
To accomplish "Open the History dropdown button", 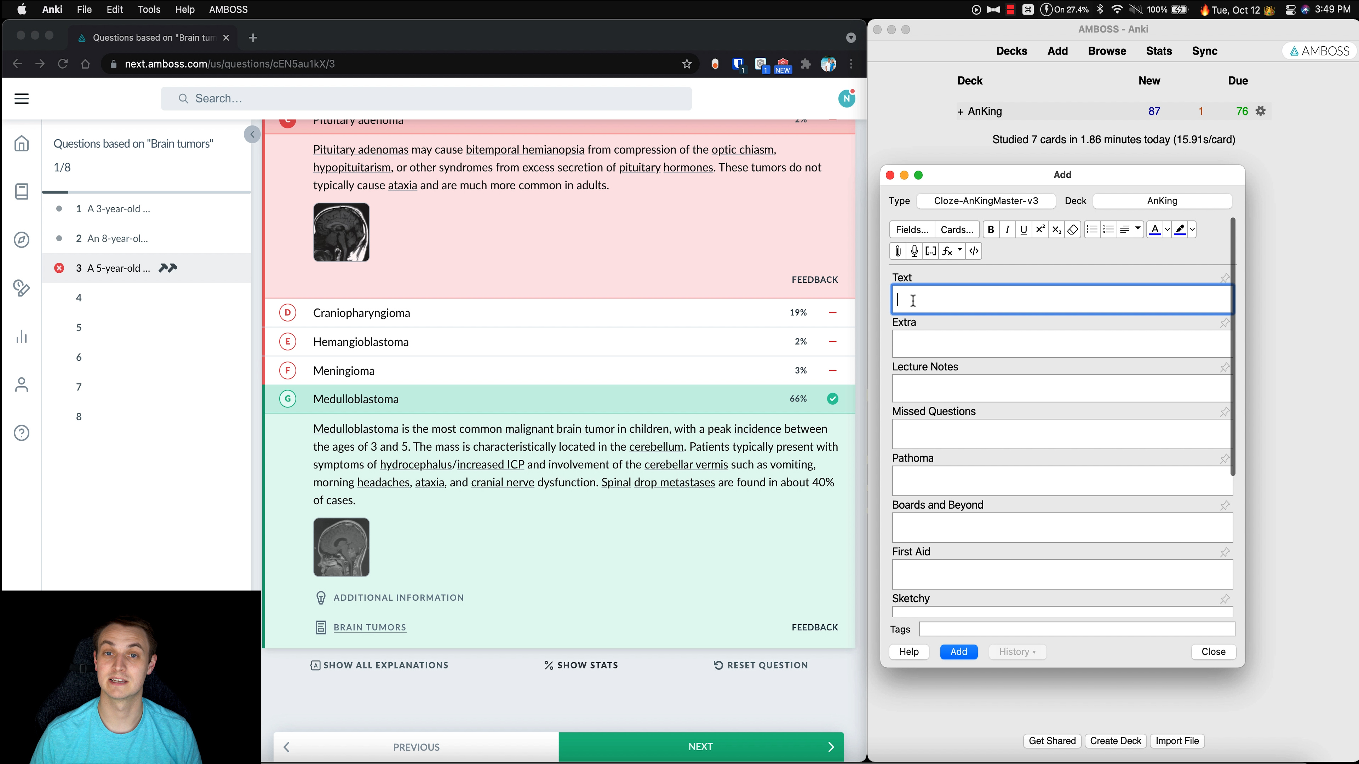I will click(x=1018, y=652).
